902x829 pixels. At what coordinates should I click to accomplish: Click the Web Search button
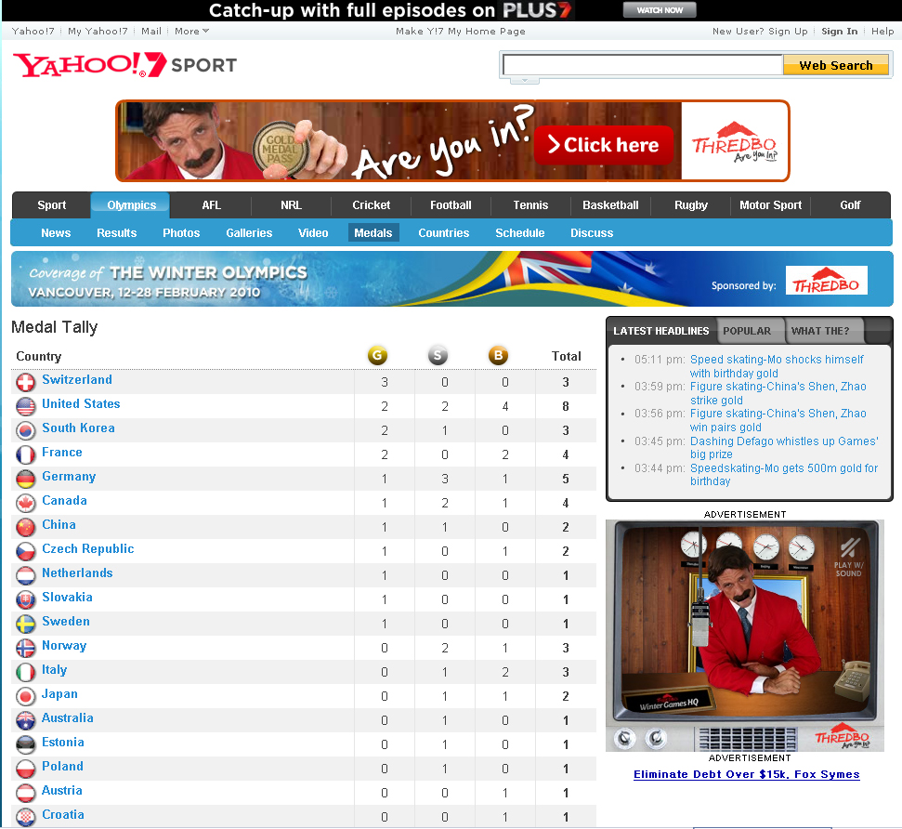tap(836, 65)
